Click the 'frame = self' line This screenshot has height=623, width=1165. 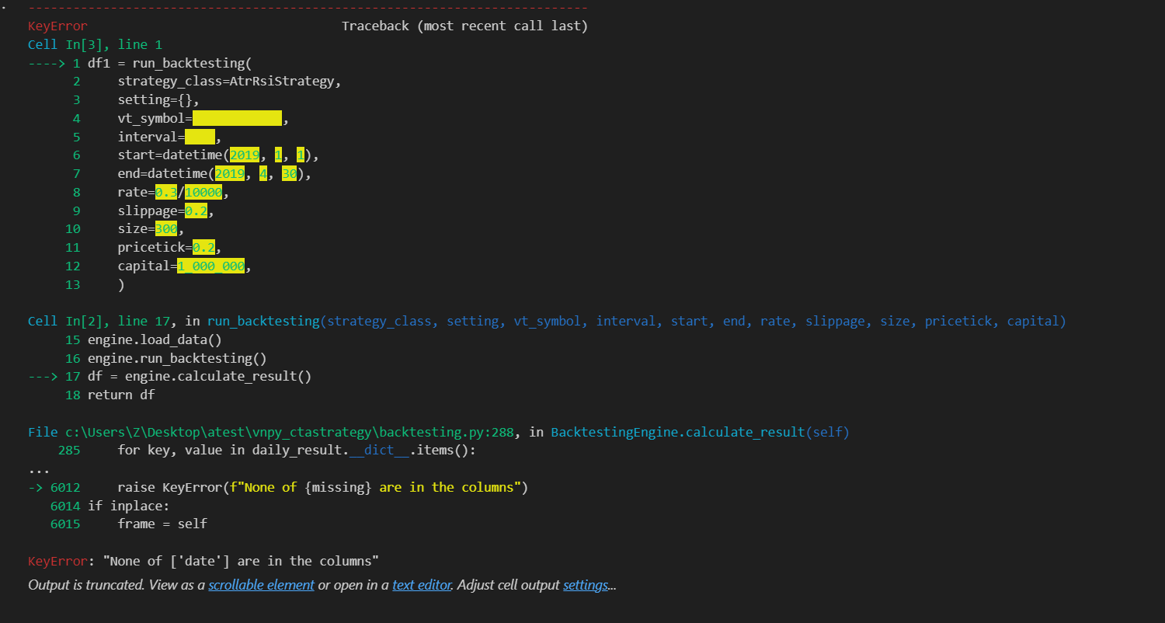(162, 524)
